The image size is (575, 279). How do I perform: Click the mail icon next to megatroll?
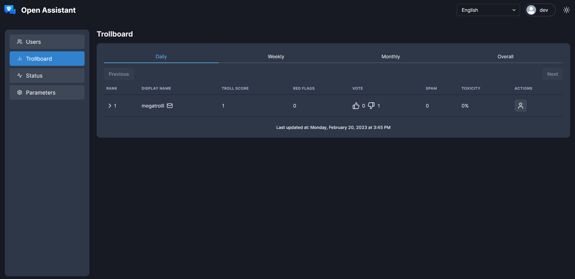click(x=170, y=106)
